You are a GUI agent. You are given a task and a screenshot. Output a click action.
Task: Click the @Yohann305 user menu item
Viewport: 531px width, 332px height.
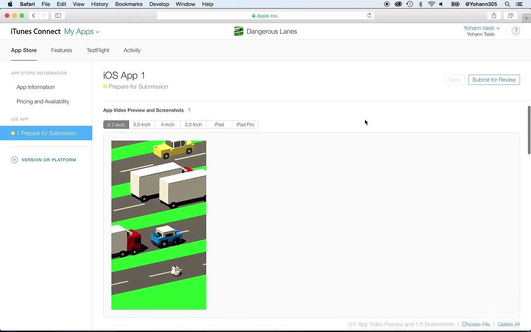(x=481, y=4)
